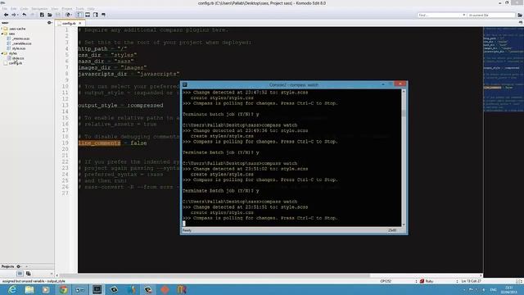Close the config.rb tab
Image resolution: width=524 pixels, height=295 pixels.
click(80, 24)
